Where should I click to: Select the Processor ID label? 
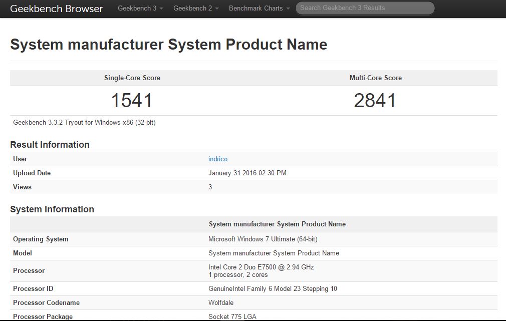[x=33, y=289]
